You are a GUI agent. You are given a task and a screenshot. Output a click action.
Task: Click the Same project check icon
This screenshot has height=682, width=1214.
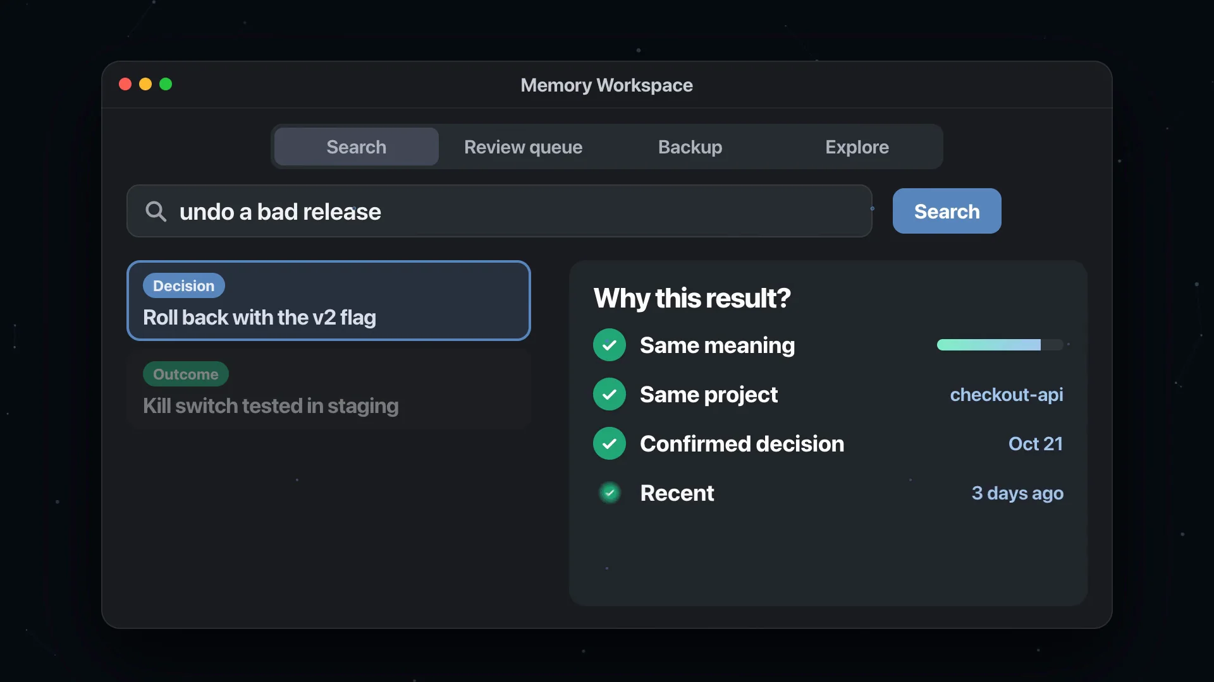point(610,394)
